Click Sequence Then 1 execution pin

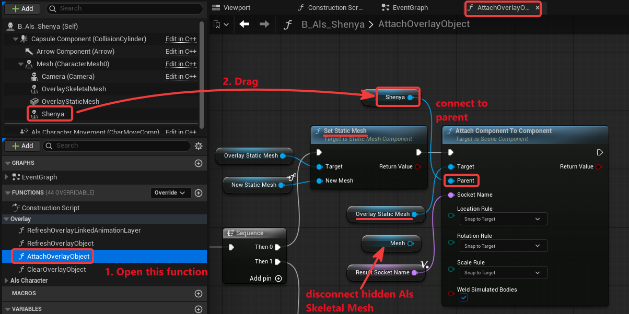coord(278,262)
